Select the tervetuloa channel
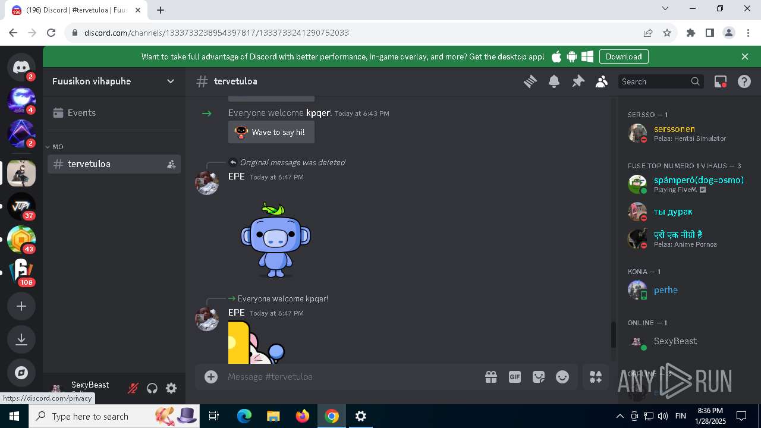The image size is (761, 428). click(114, 164)
